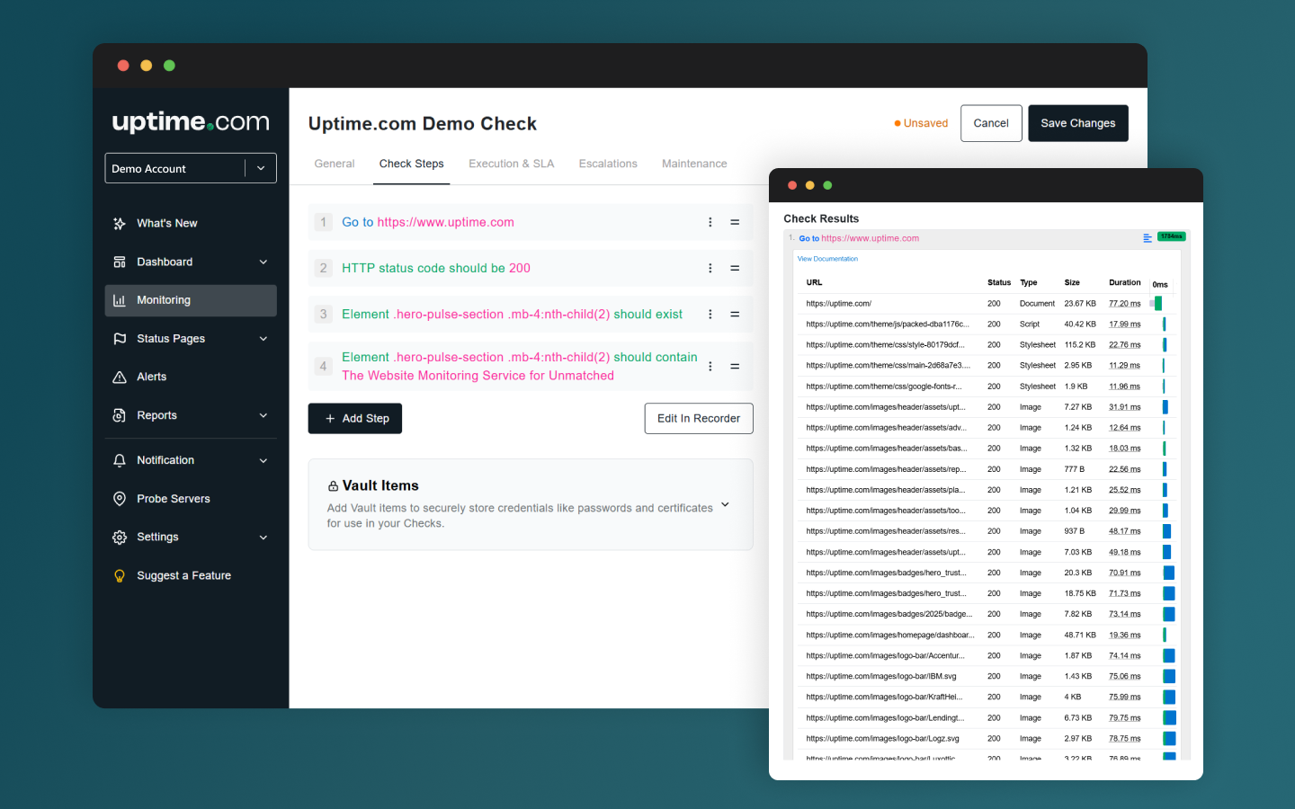
Task: Click the 17.99 ms duration value
Action: [1125, 324]
